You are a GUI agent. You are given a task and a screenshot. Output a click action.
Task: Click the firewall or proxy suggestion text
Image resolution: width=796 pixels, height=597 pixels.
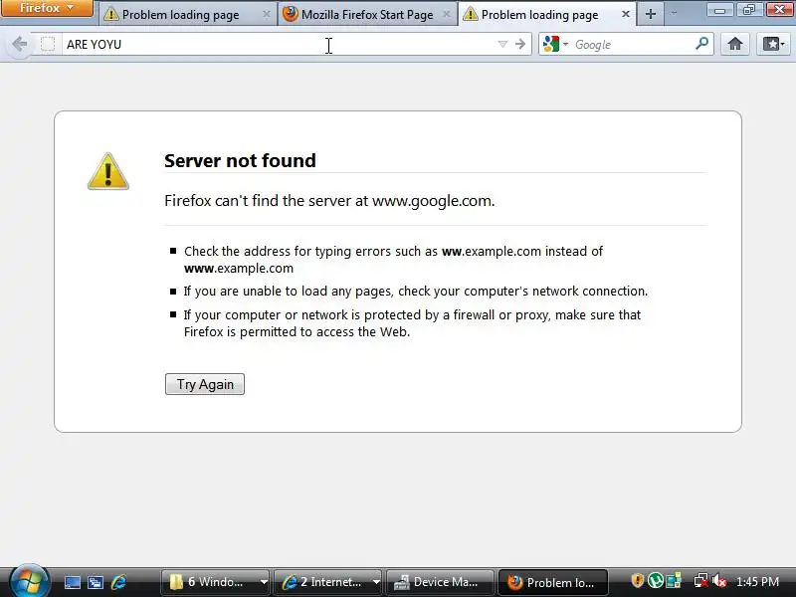pos(412,322)
